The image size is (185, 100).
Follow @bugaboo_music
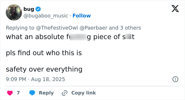(82, 16)
